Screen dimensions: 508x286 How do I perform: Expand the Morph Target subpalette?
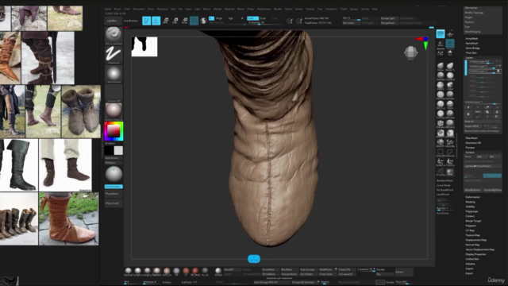[x=473, y=221]
